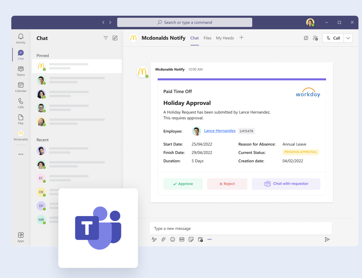Open the user profile avatar

310,22
